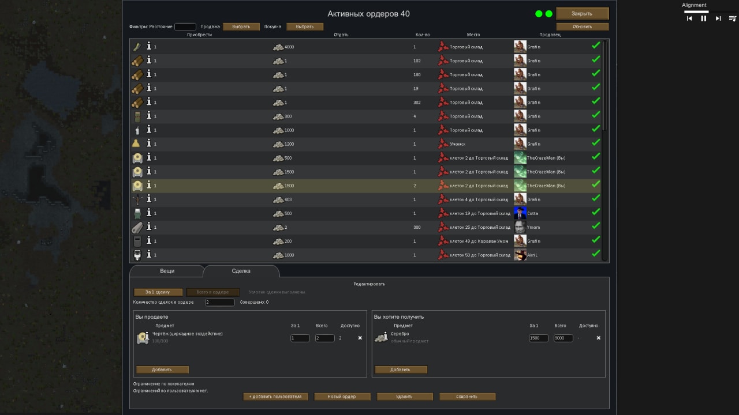Click the 'Всего' field for Чертёж
This screenshot has width=739, height=415.
pyautogui.click(x=325, y=338)
